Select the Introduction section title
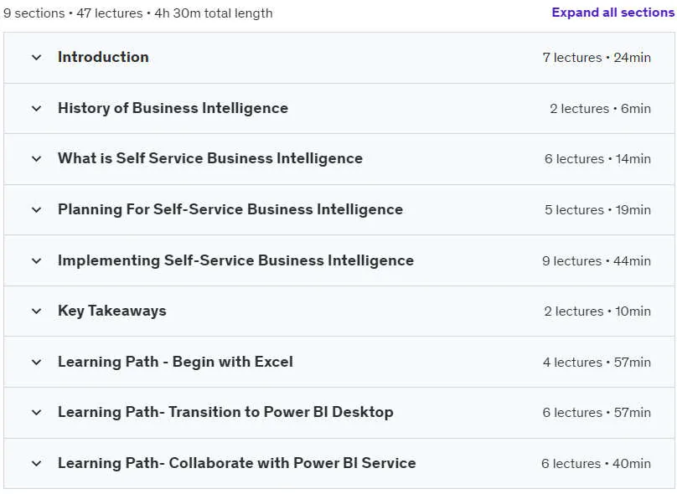Viewport: 677px width, 494px height. [103, 57]
